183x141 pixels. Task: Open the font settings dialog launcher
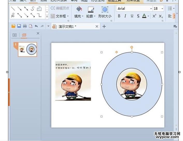point(163,21)
